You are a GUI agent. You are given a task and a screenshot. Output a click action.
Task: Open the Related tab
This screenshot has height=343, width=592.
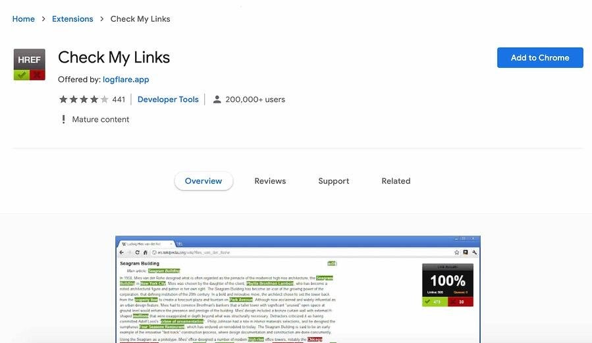click(x=396, y=181)
